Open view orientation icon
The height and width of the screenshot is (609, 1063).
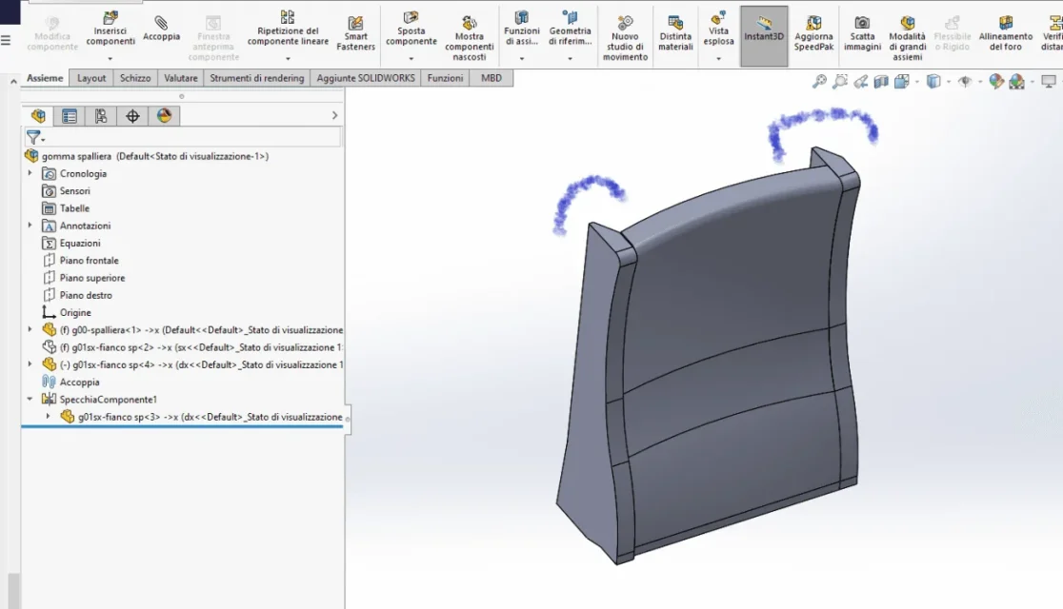tap(902, 82)
